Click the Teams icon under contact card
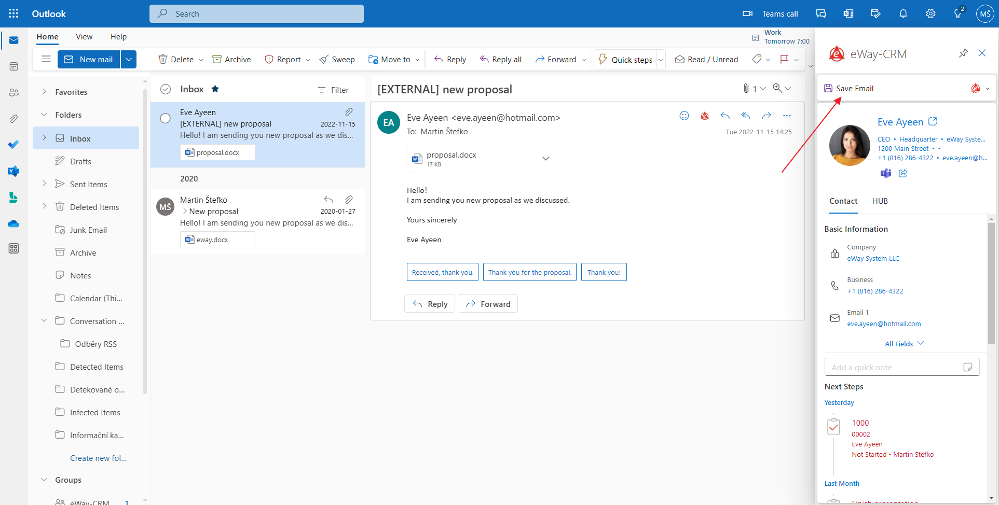Screen dimensions: 999x505 click(x=885, y=173)
